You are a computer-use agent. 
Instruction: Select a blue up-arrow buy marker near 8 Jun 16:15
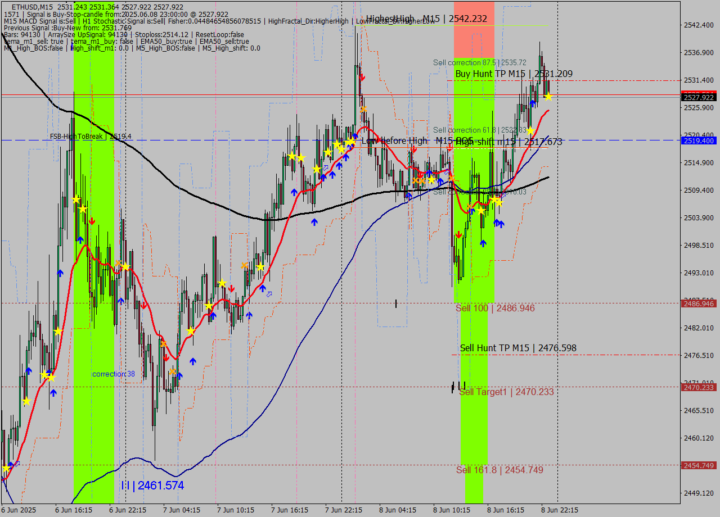[497, 223]
